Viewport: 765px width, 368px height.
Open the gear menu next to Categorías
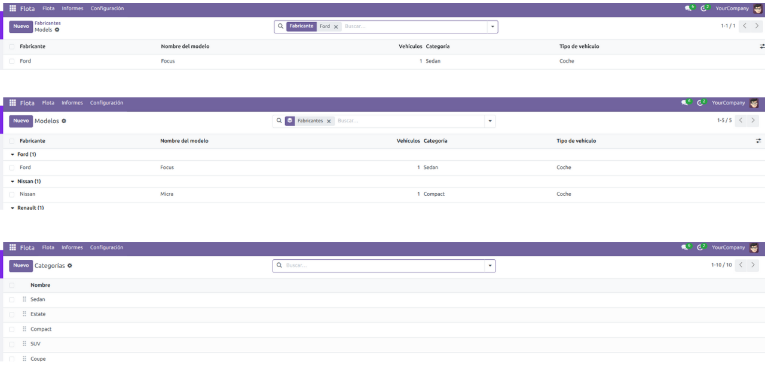[x=70, y=265]
